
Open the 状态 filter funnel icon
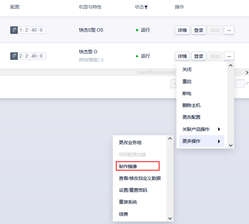146,7
